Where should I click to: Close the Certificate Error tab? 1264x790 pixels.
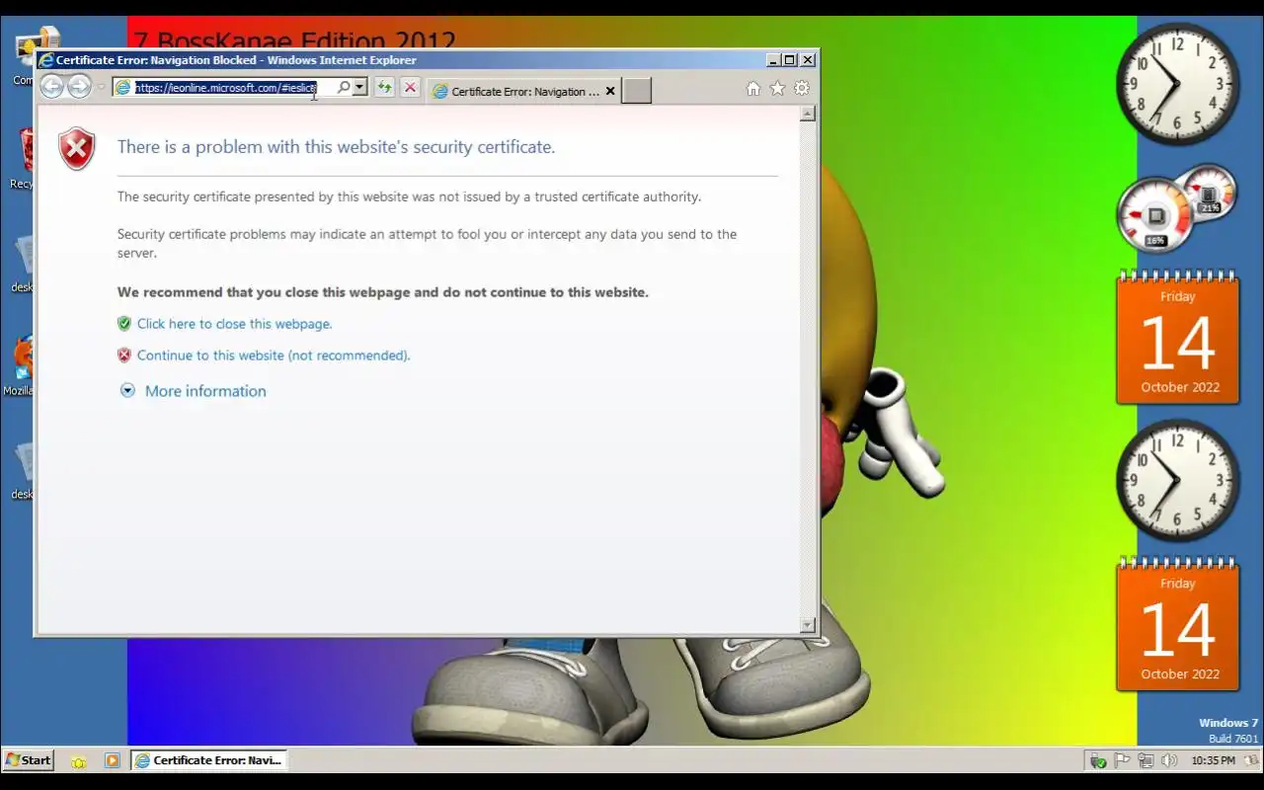pyautogui.click(x=610, y=91)
